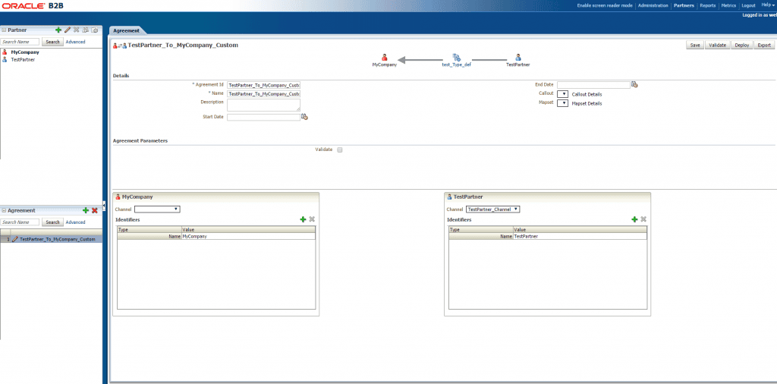Open the End Date calendar picker
The height and width of the screenshot is (384, 777).
634,85
